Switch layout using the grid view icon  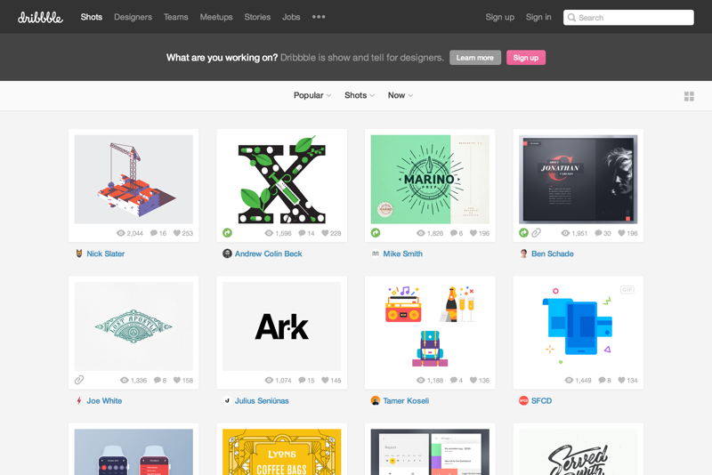(689, 96)
